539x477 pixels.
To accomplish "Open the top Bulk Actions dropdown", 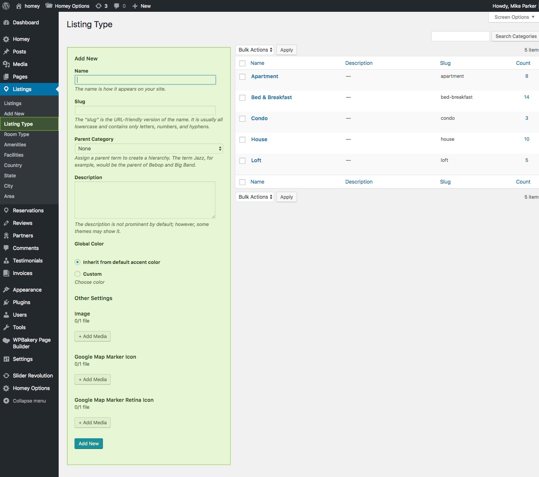I will [x=255, y=50].
